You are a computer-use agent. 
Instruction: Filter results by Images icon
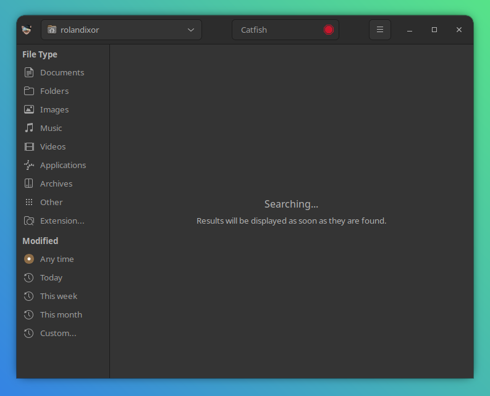[x=29, y=109]
